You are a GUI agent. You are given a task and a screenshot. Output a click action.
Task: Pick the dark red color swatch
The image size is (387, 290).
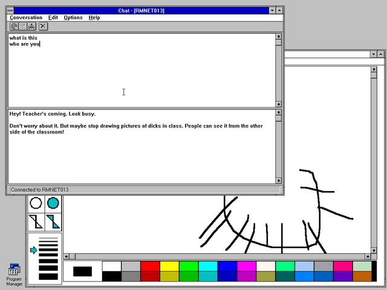(x=150, y=277)
